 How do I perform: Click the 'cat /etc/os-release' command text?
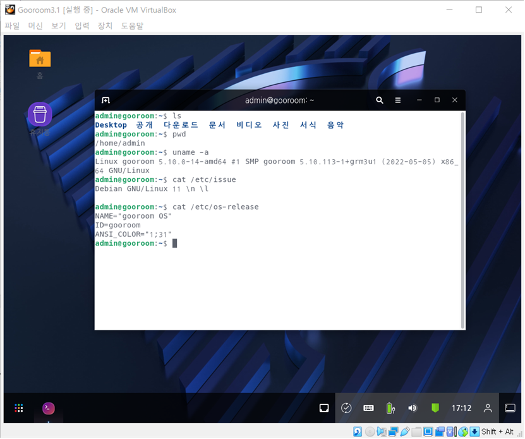click(x=216, y=207)
